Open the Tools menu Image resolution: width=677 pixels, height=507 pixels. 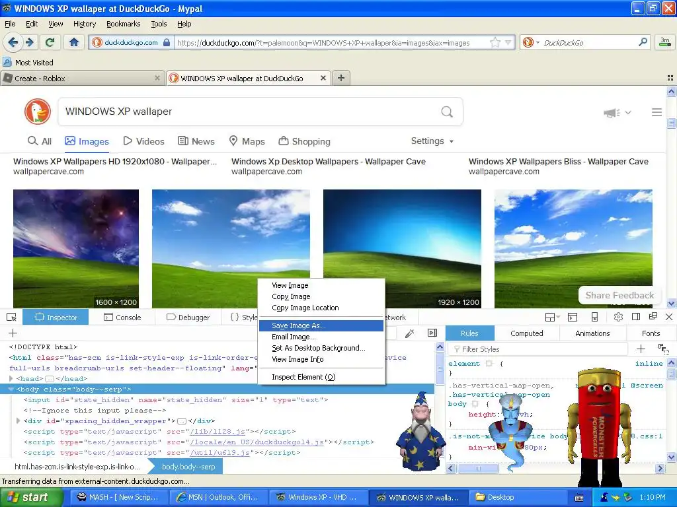tap(159, 24)
